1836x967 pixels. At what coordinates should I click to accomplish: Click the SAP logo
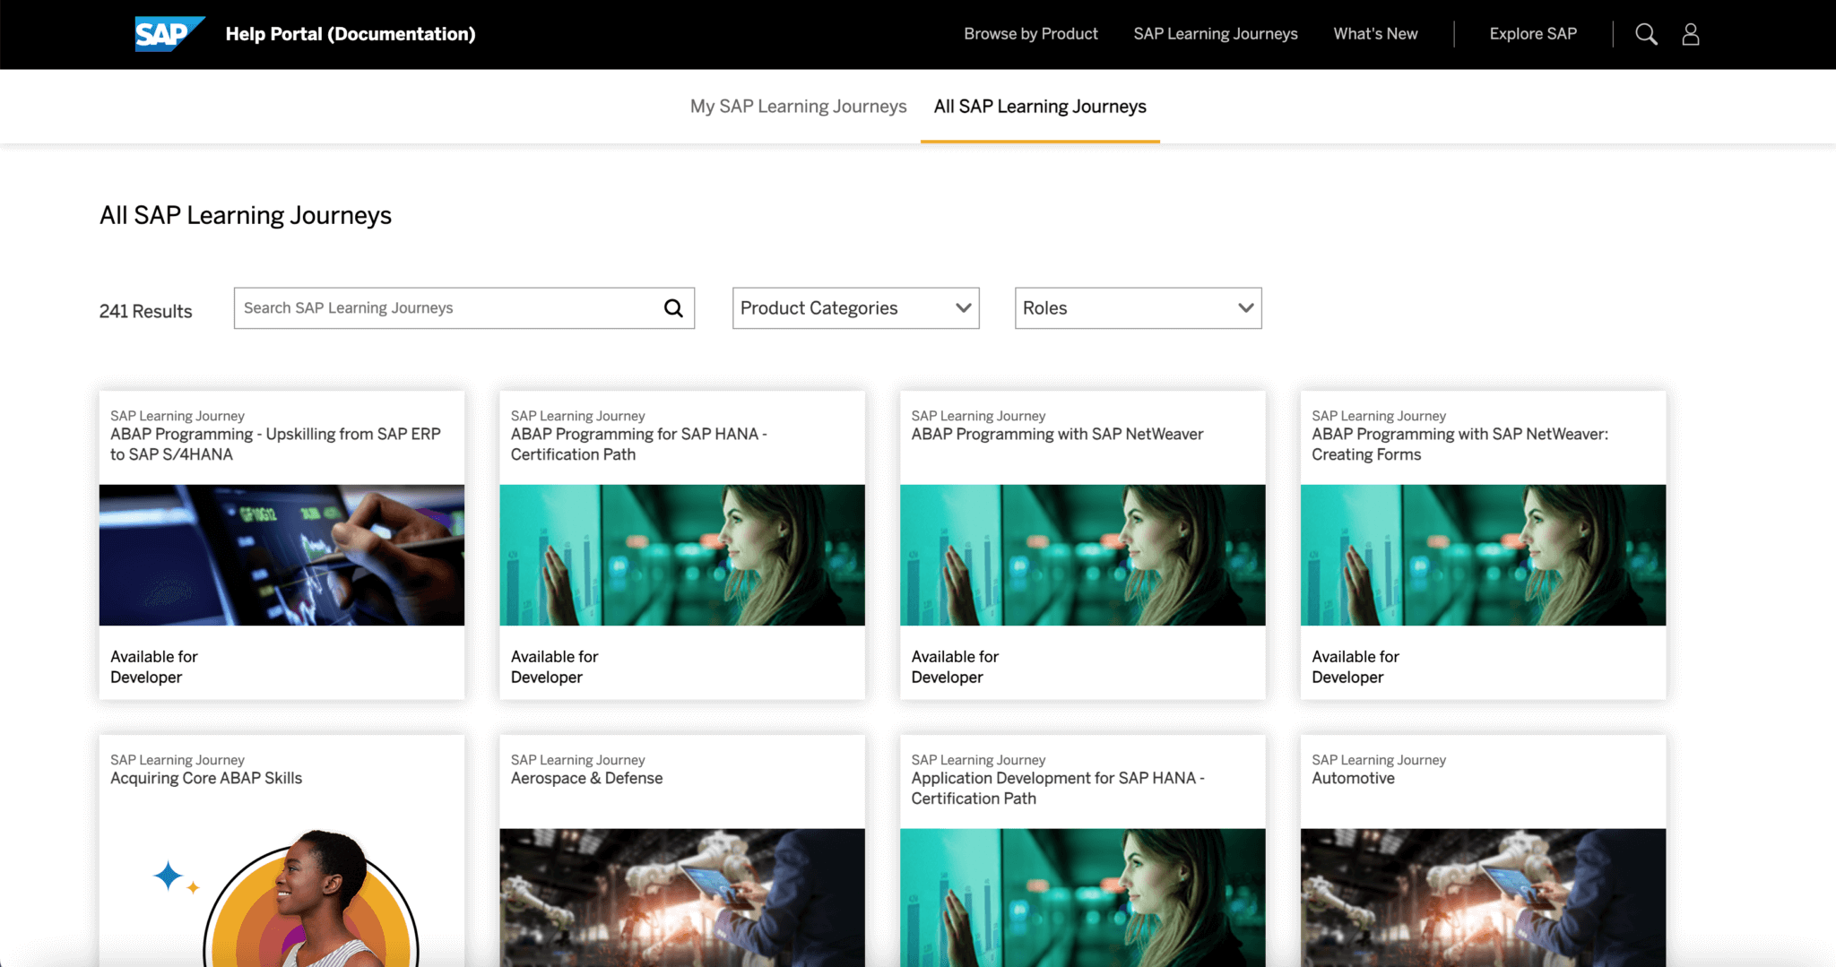(x=168, y=33)
